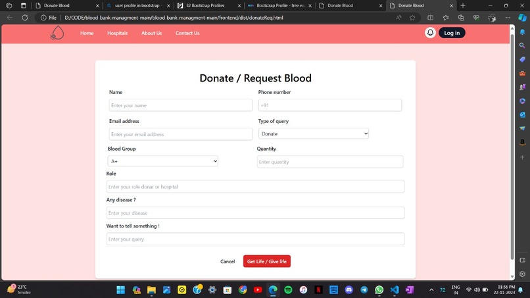Click the Cancel button
Screen dimensions: 530x298
(x=228, y=261)
